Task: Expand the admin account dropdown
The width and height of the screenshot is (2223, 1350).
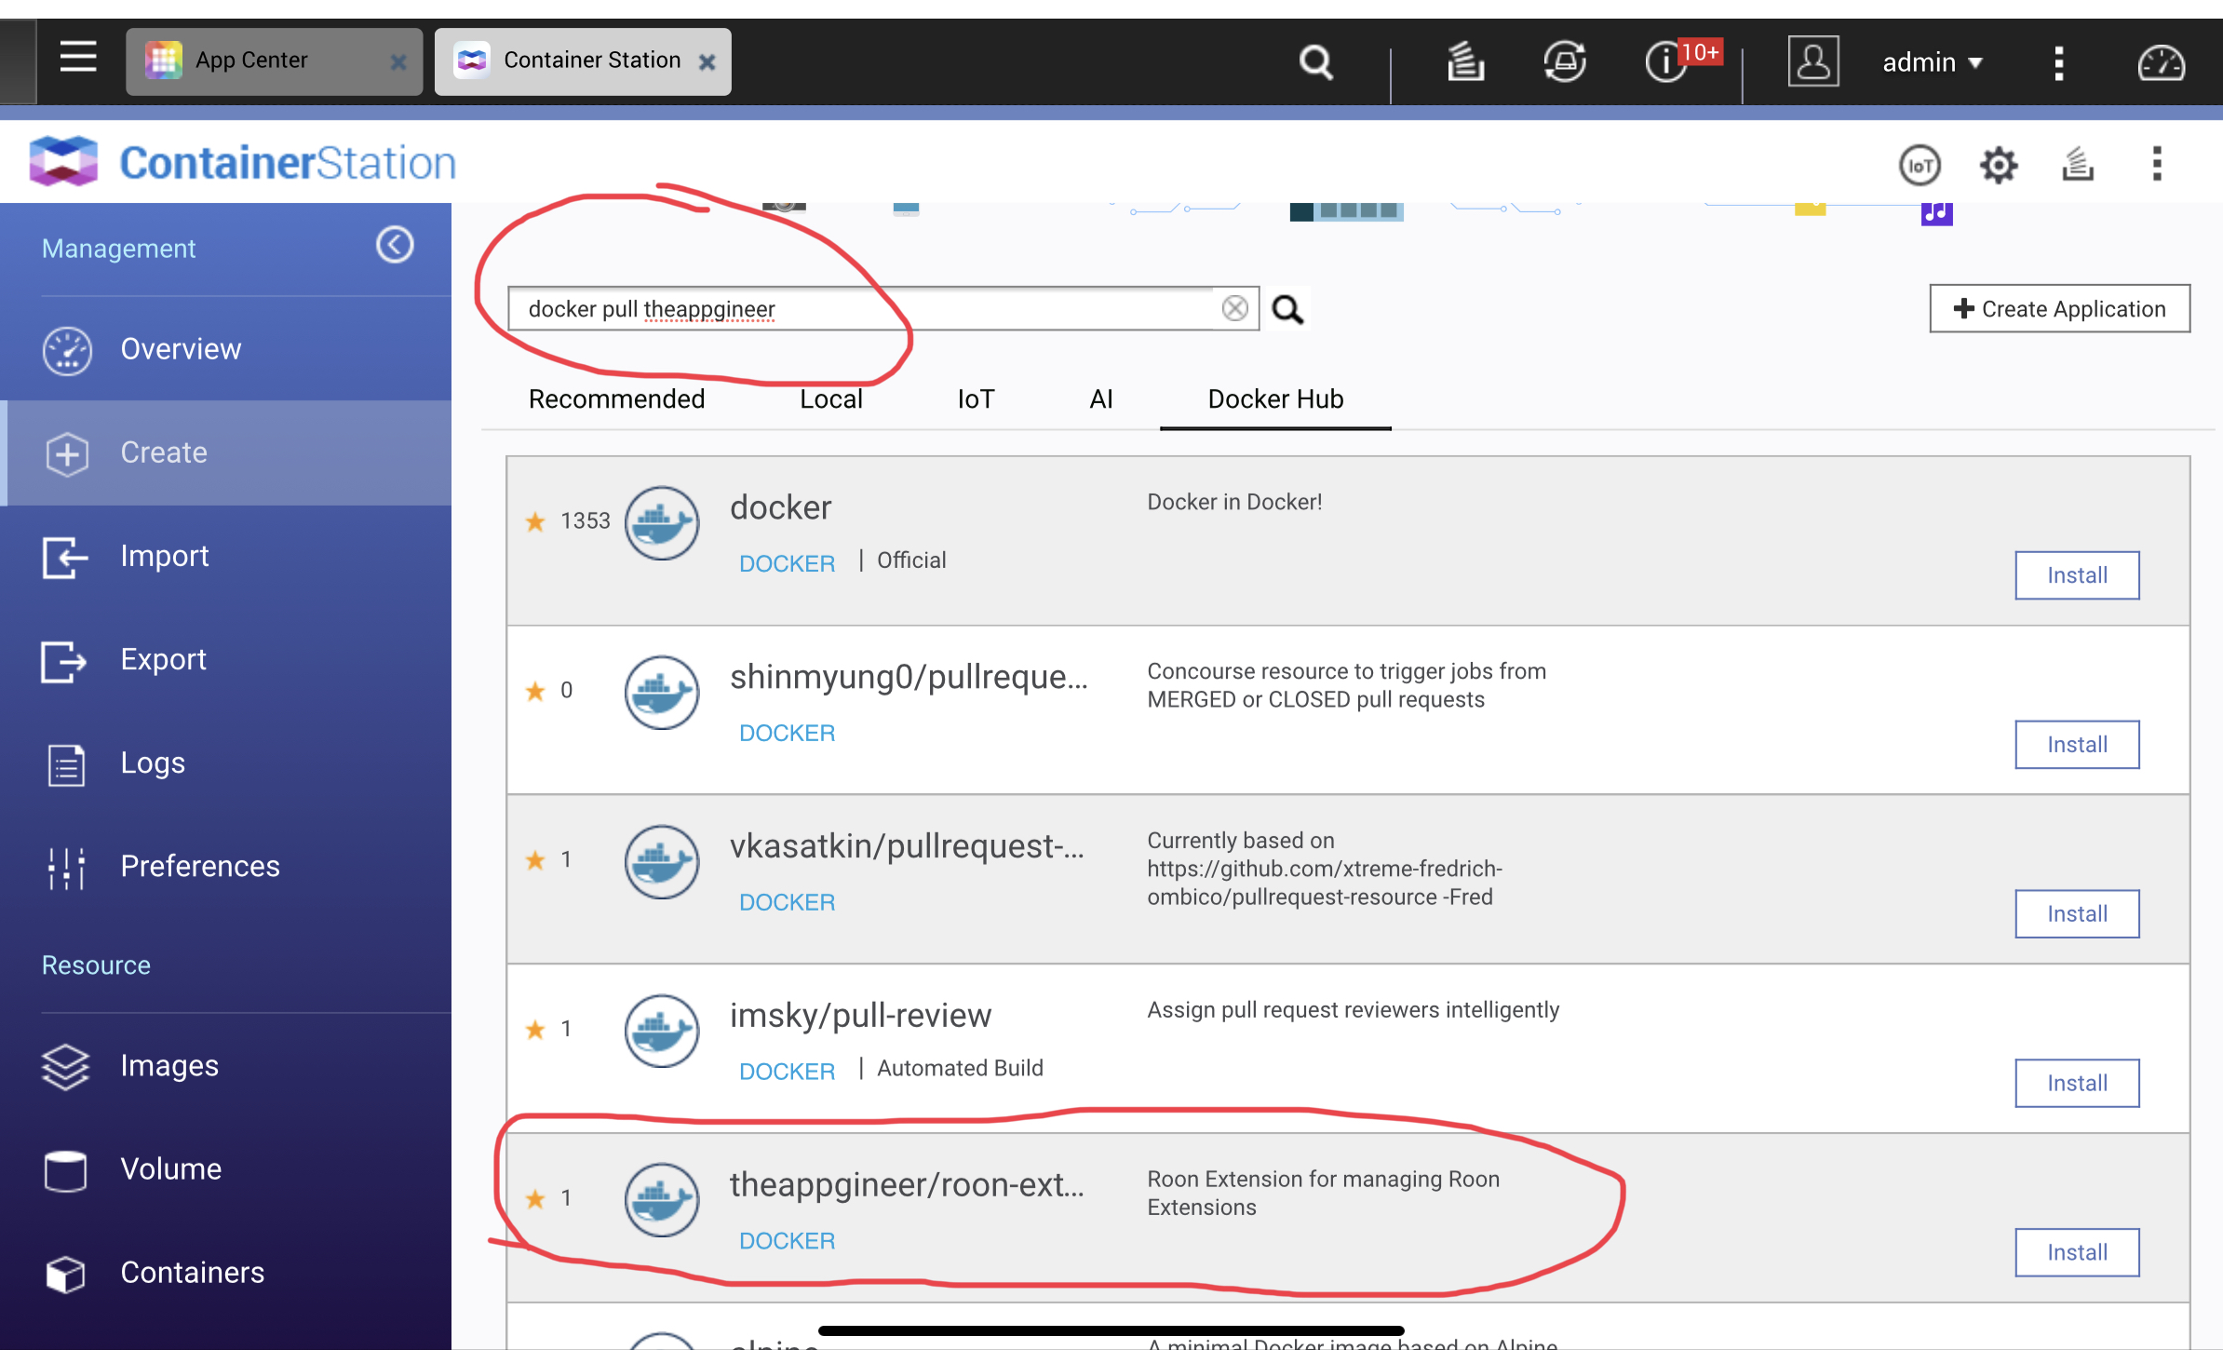Action: tap(1933, 62)
